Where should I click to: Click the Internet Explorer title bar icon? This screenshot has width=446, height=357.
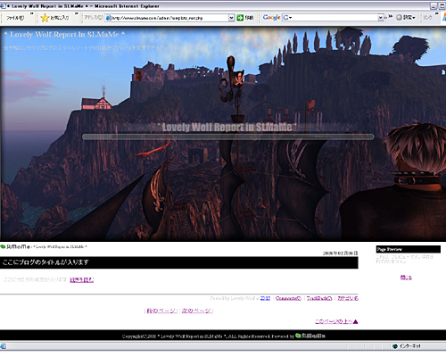tap(3, 5)
